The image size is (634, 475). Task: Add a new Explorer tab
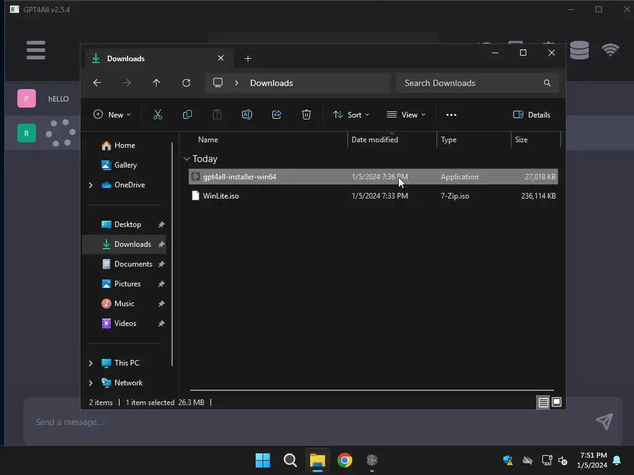[248, 59]
